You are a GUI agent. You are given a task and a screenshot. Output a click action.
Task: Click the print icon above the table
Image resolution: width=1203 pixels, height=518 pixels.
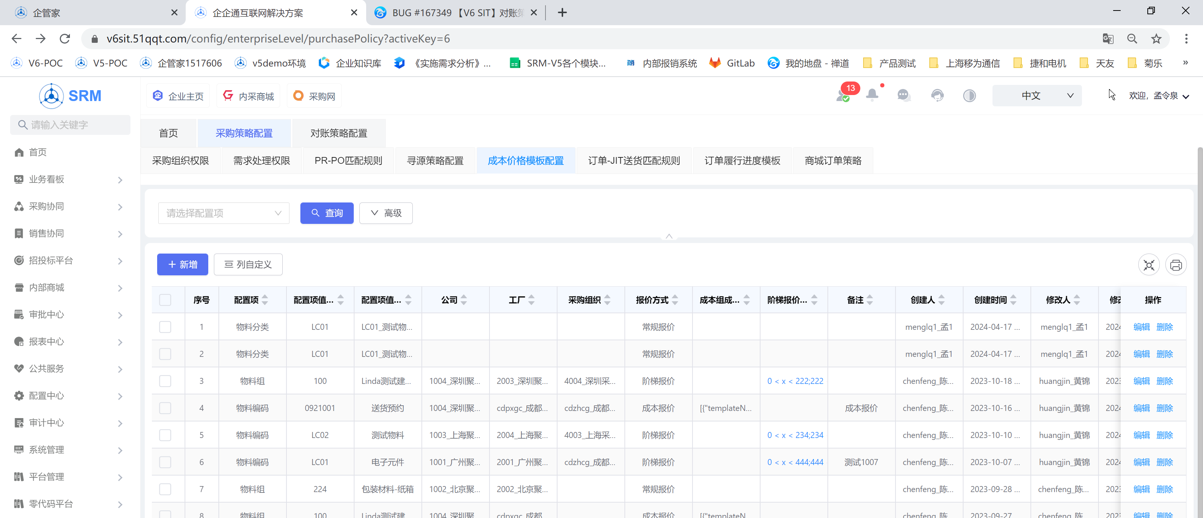tap(1176, 265)
